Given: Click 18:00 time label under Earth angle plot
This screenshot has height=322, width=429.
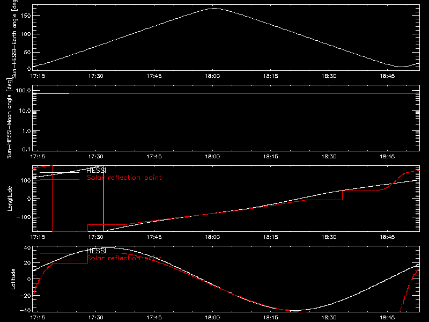Looking at the screenshot, I should (212, 76).
